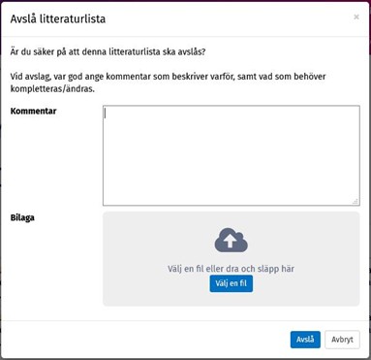
Task: Click the Välj en fil button
Action: (232, 283)
